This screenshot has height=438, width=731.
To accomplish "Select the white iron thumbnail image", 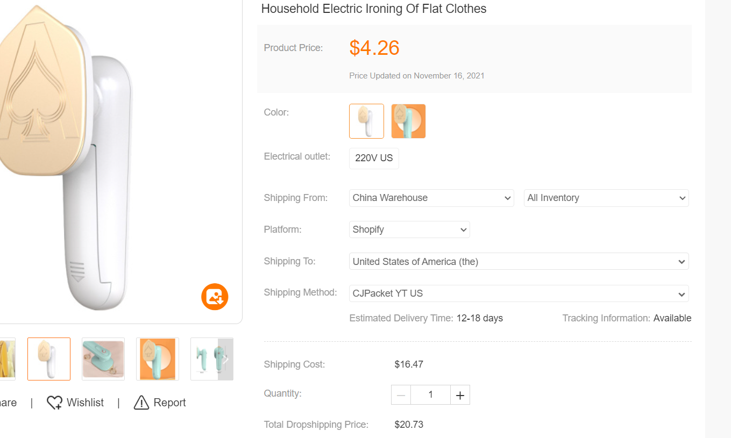I will pyautogui.click(x=49, y=359).
